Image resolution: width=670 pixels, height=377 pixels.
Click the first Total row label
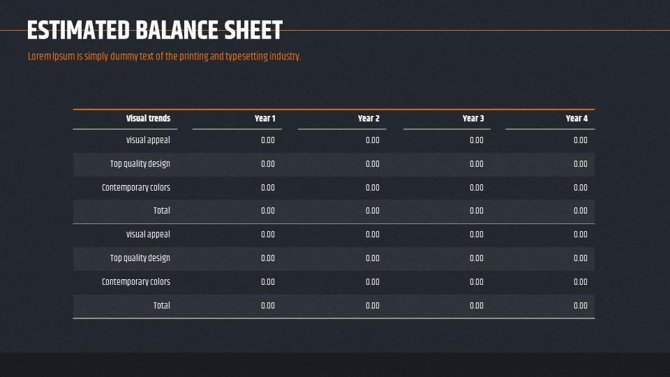click(x=161, y=211)
